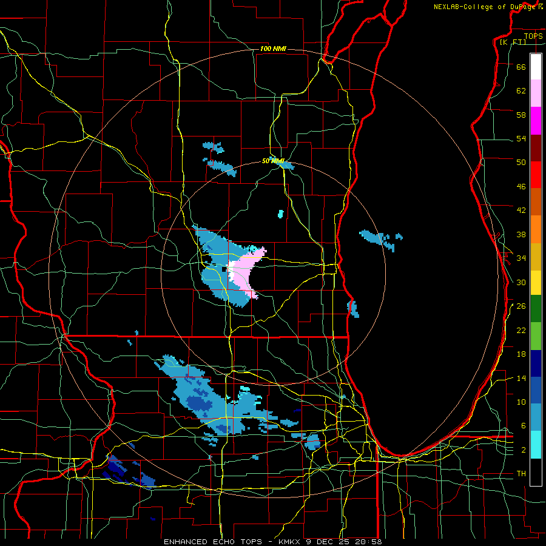The width and height of the screenshot is (546, 546).
Task: Click the 50 NMI range ring label
Action: 273,161
